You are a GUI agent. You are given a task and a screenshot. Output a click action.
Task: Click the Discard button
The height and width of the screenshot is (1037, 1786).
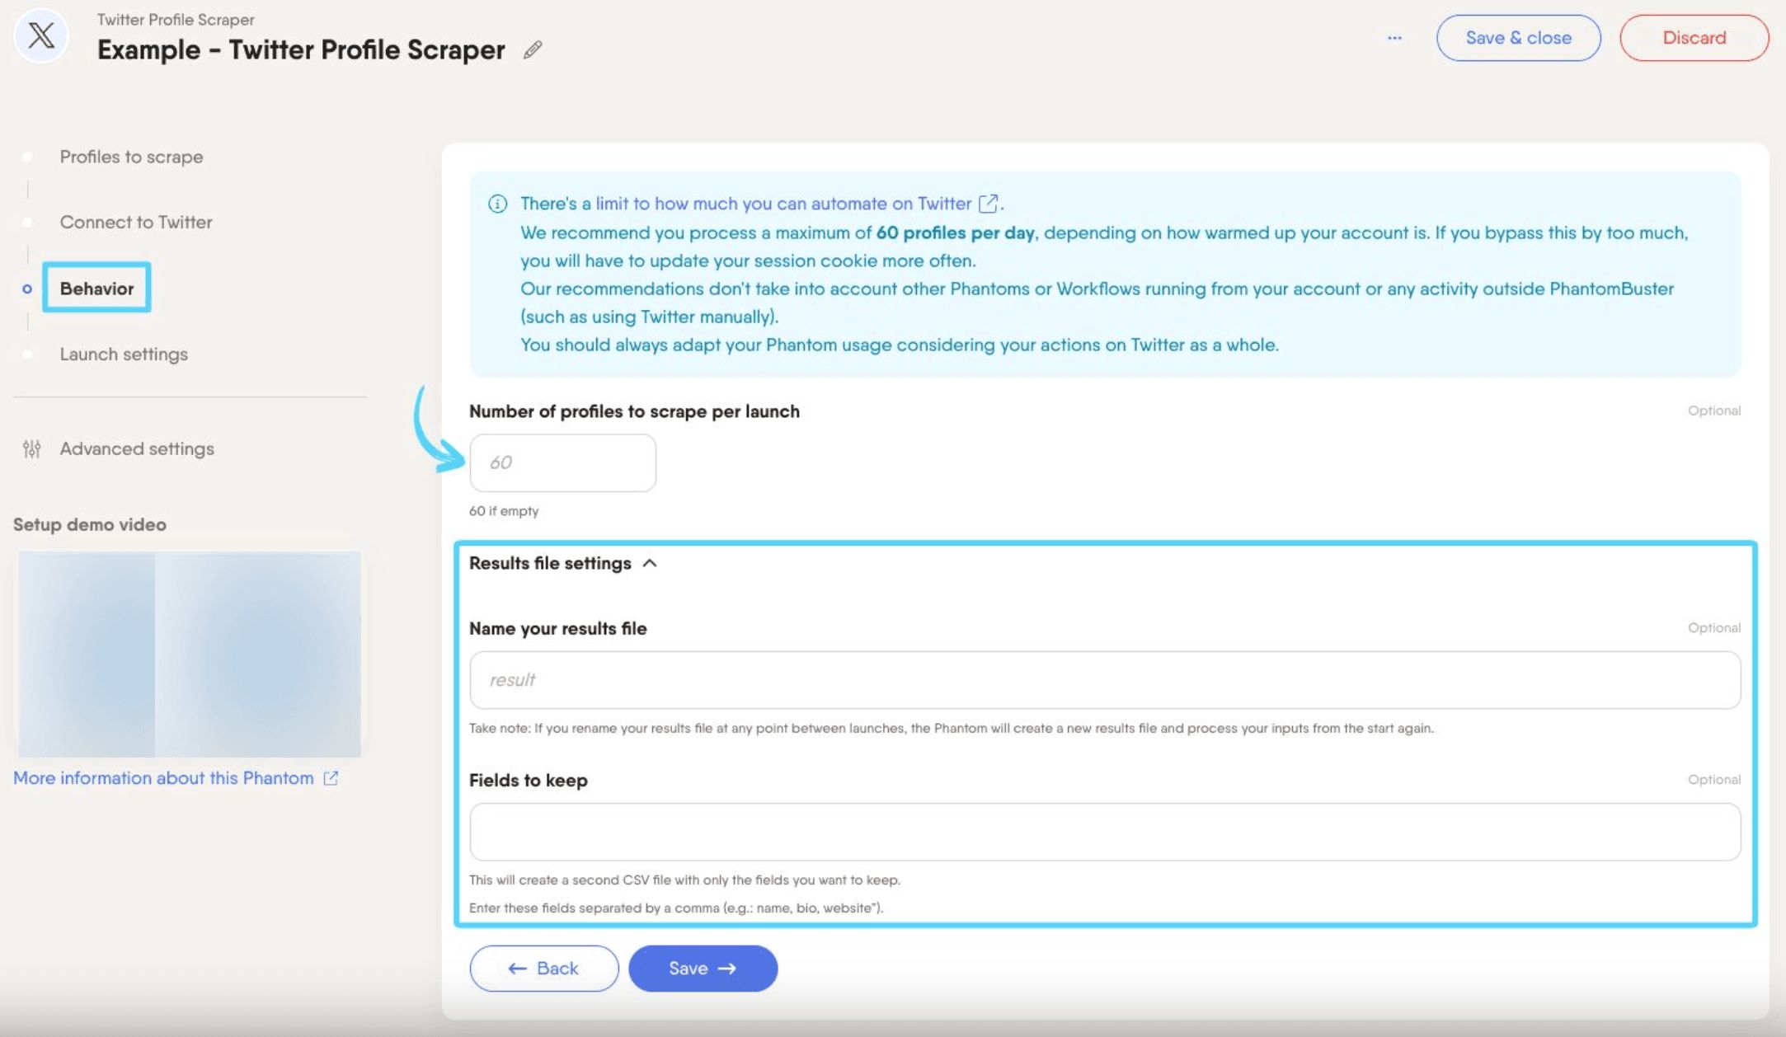(1694, 38)
